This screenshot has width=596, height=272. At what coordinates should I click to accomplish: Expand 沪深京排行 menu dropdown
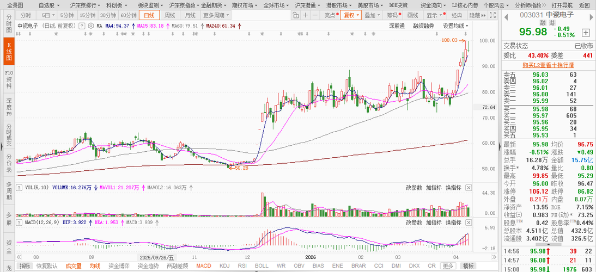pos(85,5)
